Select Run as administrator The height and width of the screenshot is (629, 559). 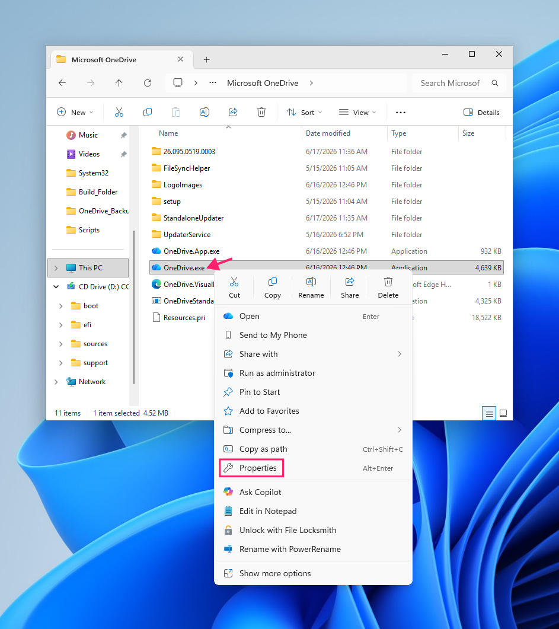click(313, 373)
